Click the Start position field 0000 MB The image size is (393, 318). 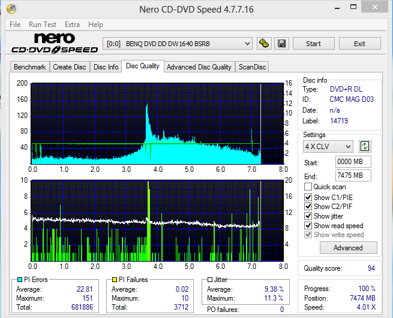tap(353, 162)
